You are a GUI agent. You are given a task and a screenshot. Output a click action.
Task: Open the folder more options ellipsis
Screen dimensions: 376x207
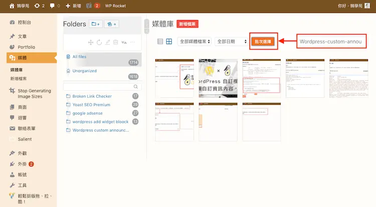(x=132, y=42)
